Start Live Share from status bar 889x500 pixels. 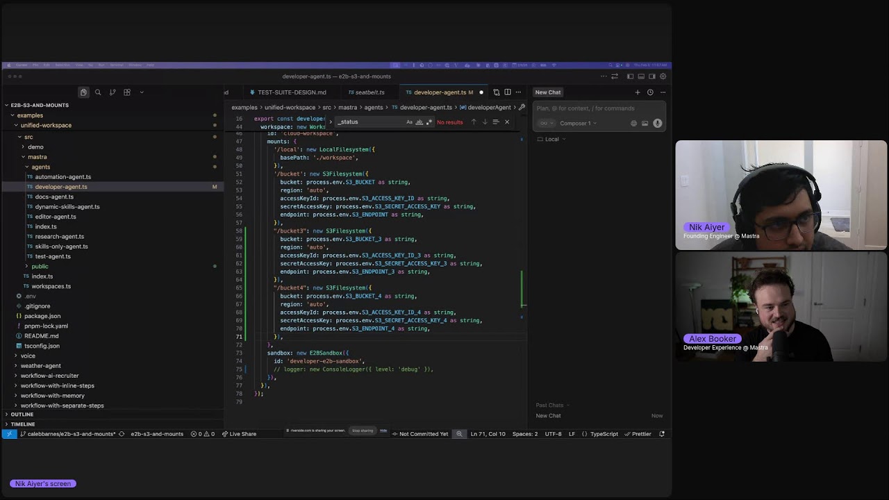(x=239, y=434)
